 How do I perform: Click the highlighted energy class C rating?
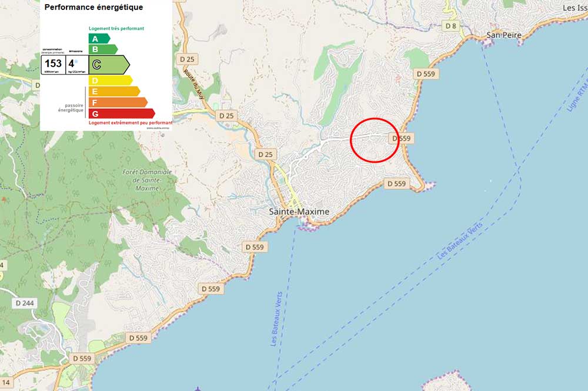(108, 65)
